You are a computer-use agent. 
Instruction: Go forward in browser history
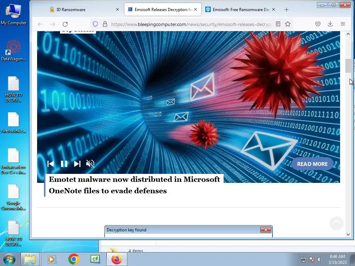click(53, 24)
